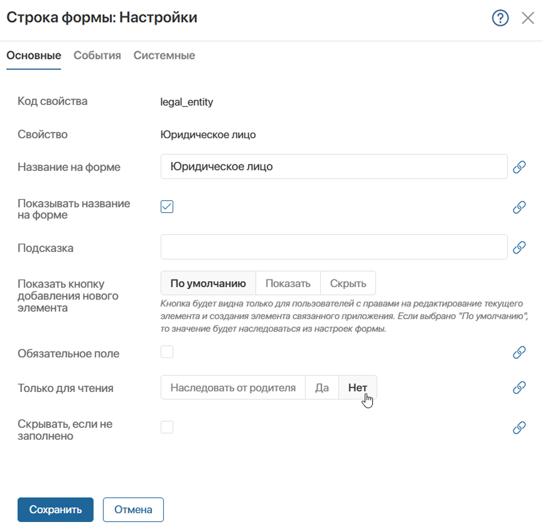Switch to the Основные tab

pos(34,55)
